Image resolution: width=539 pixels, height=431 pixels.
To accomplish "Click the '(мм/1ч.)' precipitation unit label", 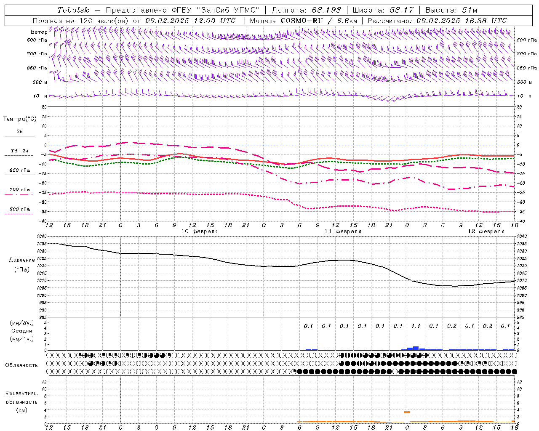I will click(x=22, y=339).
